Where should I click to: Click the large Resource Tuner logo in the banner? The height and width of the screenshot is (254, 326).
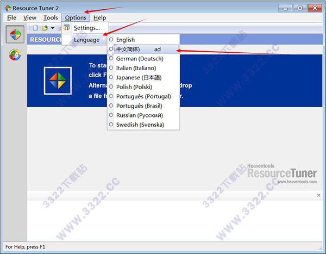tap(58, 81)
